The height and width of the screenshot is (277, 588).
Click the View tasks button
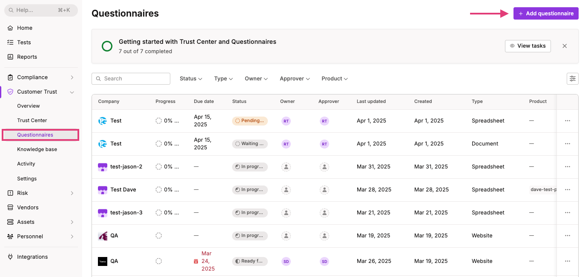pos(528,46)
